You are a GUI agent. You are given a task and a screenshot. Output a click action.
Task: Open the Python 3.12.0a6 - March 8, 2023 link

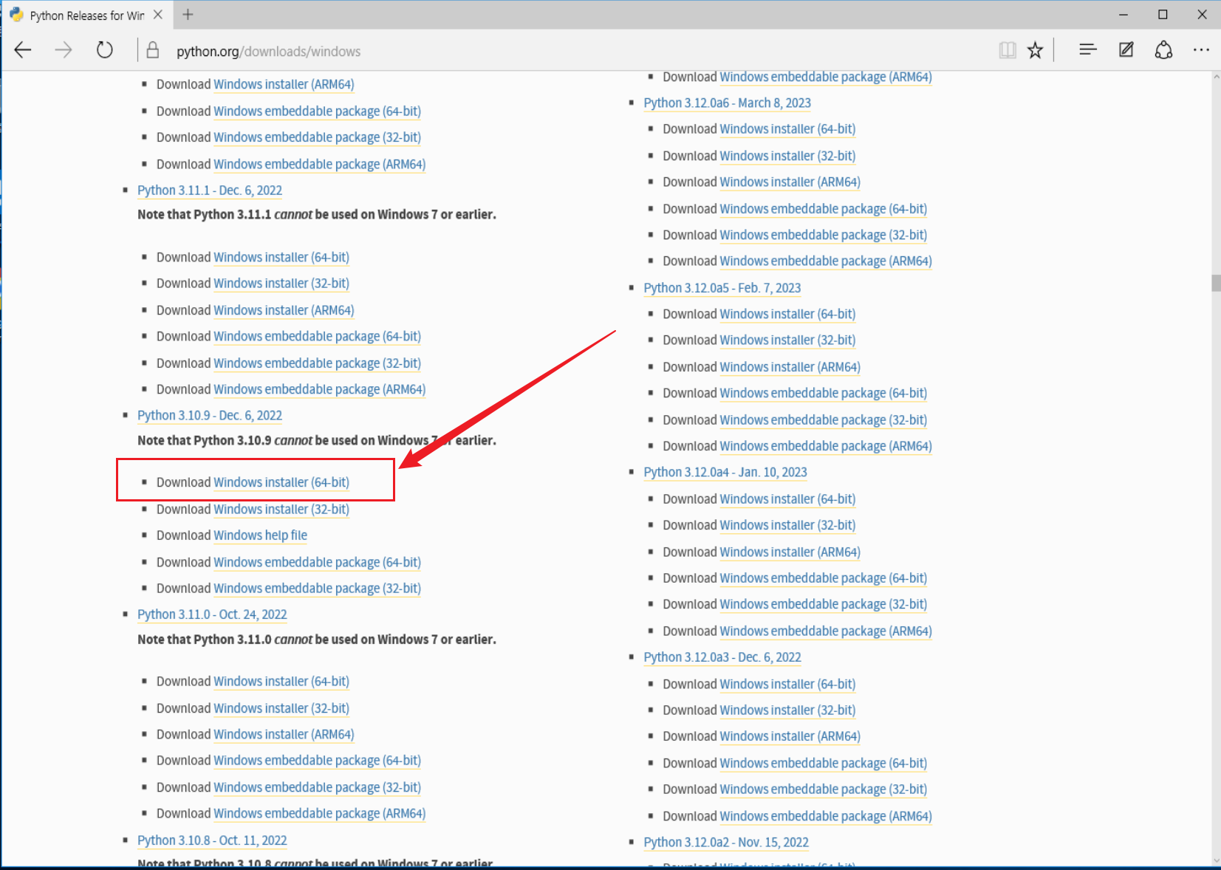click(727, 103)
